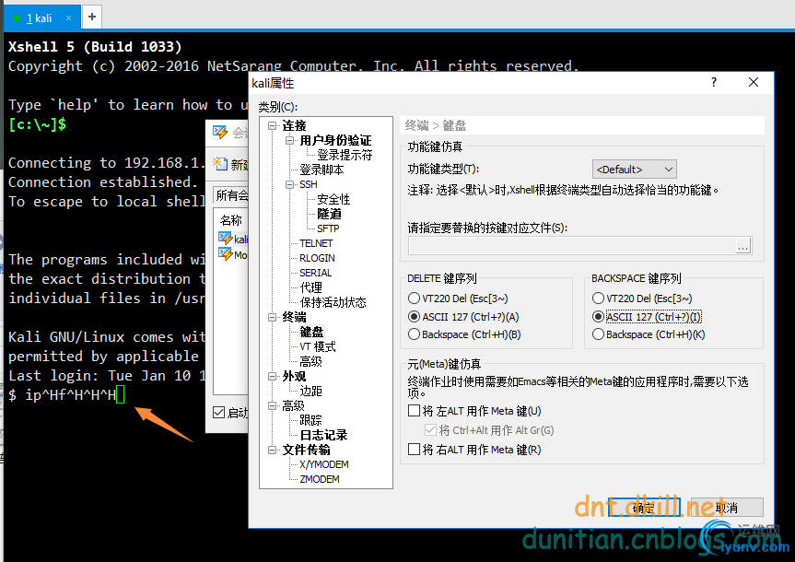Select 高级 under 终端
Viewport: 795px width, 562px height.
(310, 362)
